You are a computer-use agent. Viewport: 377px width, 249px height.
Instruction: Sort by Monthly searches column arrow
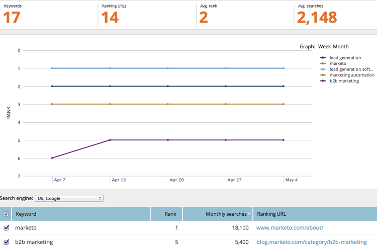[249, 214]
